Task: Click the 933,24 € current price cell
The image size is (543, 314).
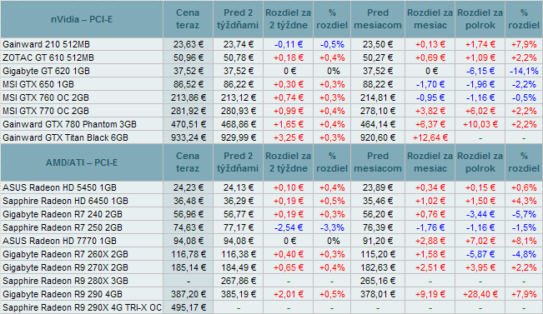Action: tap(188, 137)
